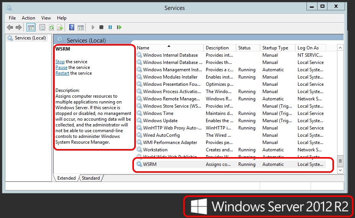Click the Running status of the WSRM row

247,164
